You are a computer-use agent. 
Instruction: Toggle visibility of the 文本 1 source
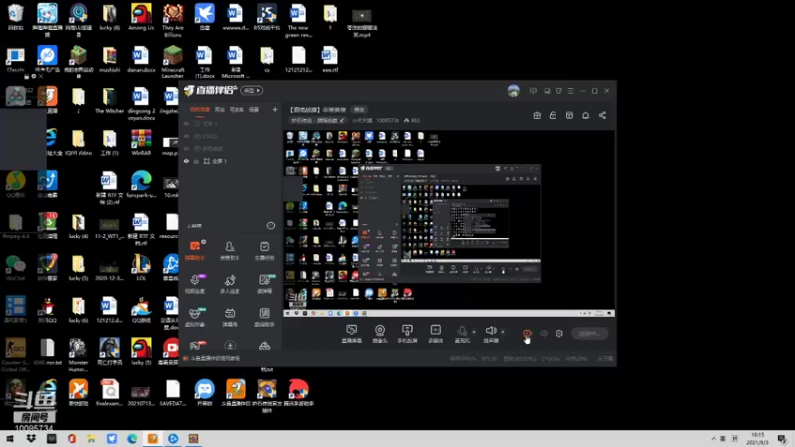tap(186, 123)
